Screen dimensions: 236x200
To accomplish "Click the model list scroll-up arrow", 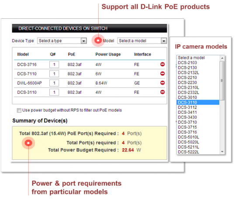I will click(x=222, y=58).
